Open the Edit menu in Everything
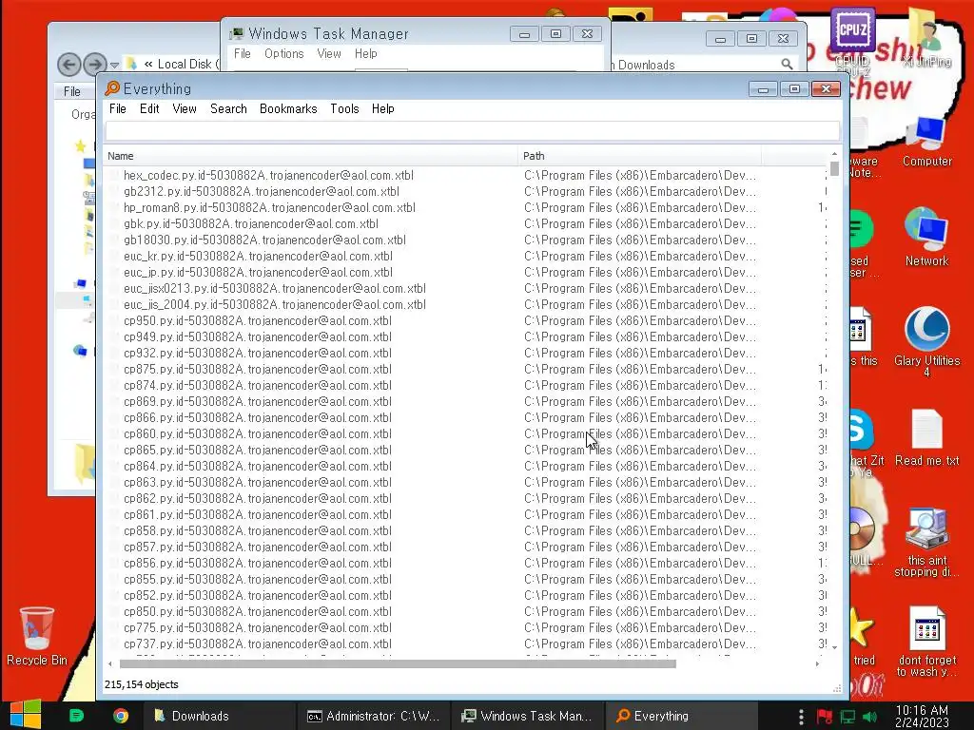The width and height of the screenshot is (974, 730). pyautogui.click(x=149, y=108)
